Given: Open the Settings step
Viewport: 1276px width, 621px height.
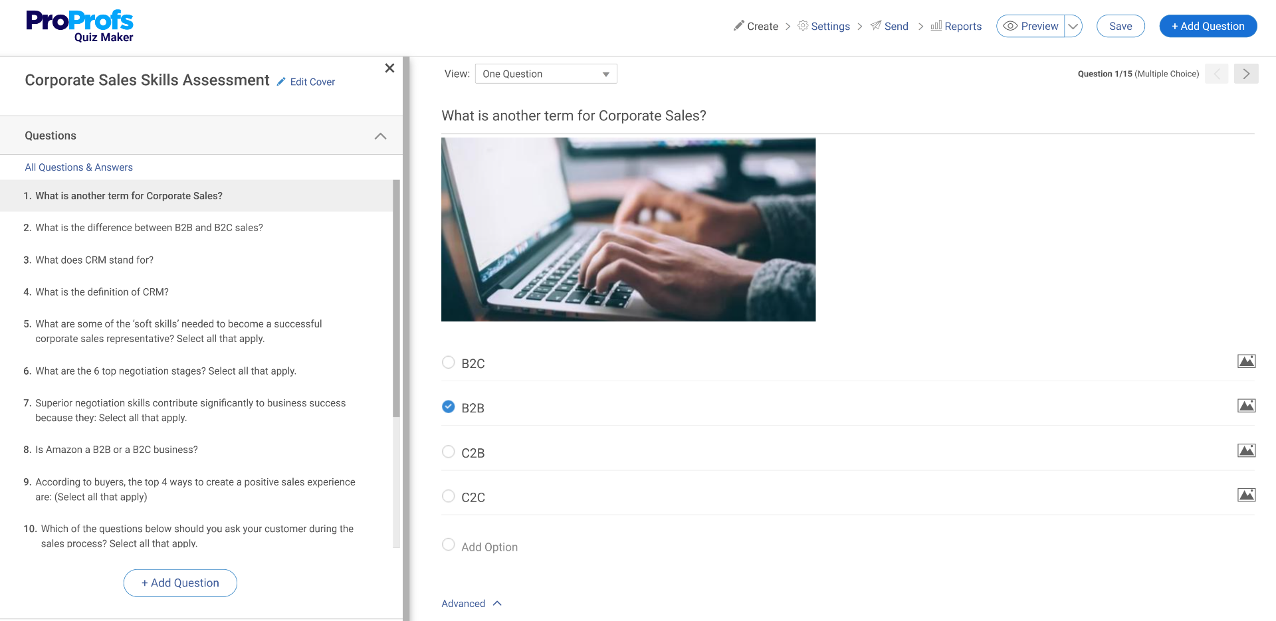Looking at the screenshot, I should coord(824,27).
